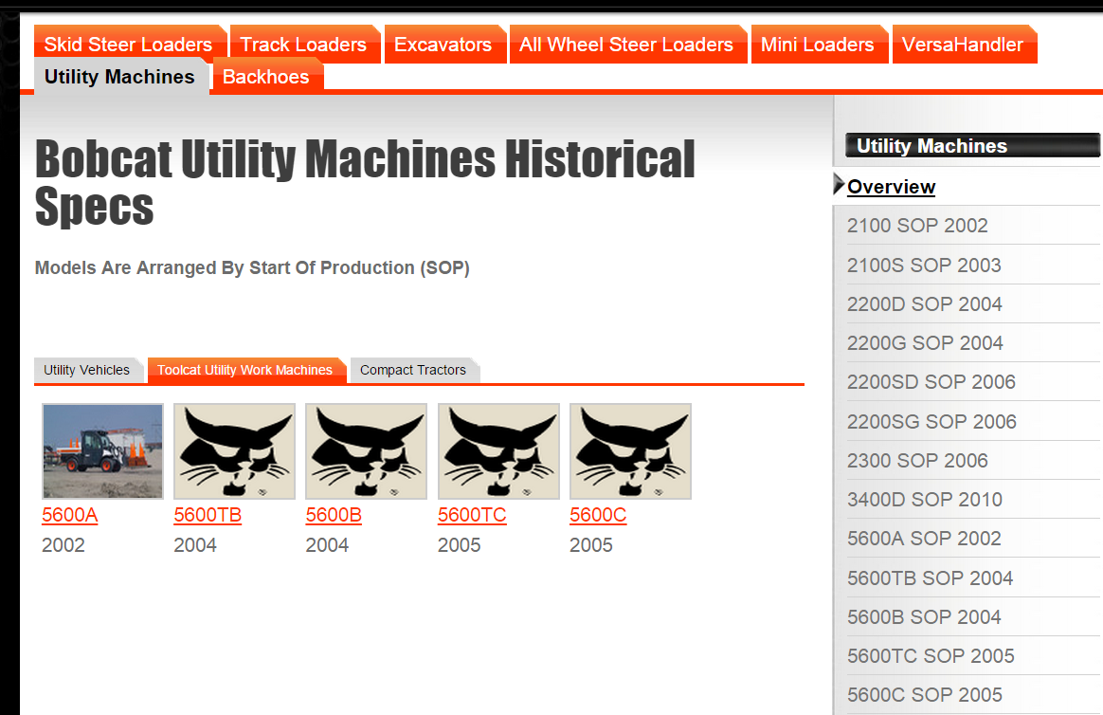Screen dimensions: 1103x715
Task: Click the Bobcat Utility Machines Historical Specs heading
Action: point(365,182)
